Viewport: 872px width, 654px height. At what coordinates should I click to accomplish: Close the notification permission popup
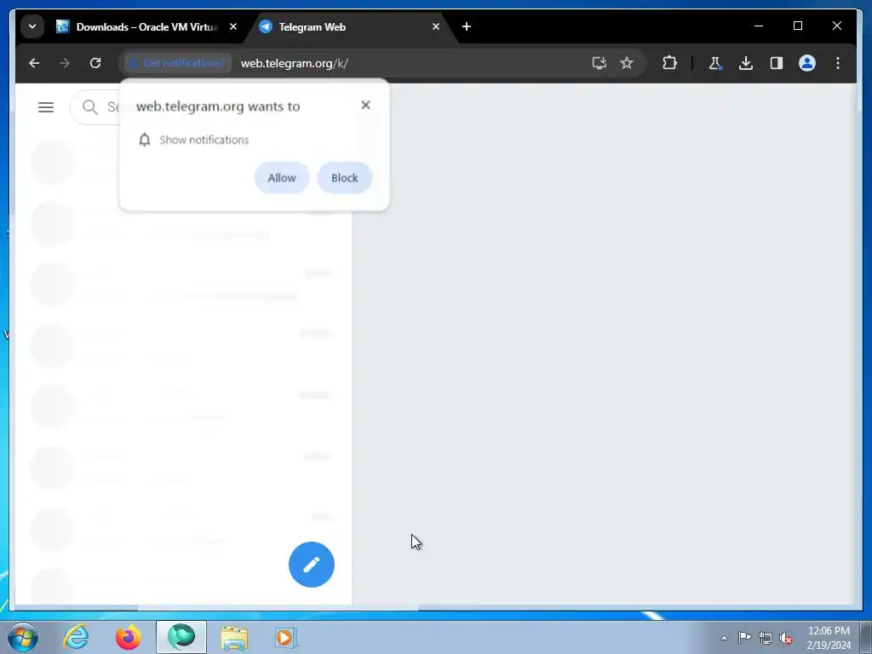coord(365,105)
